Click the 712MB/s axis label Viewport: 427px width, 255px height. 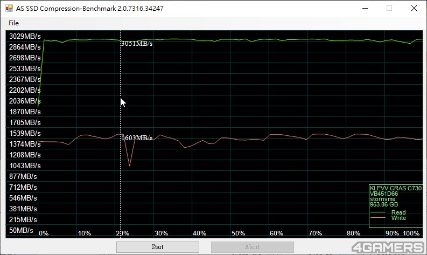[23, 188]
